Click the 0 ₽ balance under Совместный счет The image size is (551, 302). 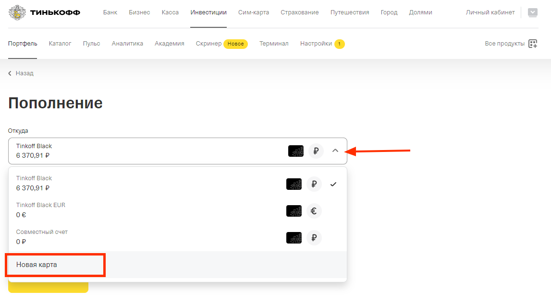tap(21, 242)
